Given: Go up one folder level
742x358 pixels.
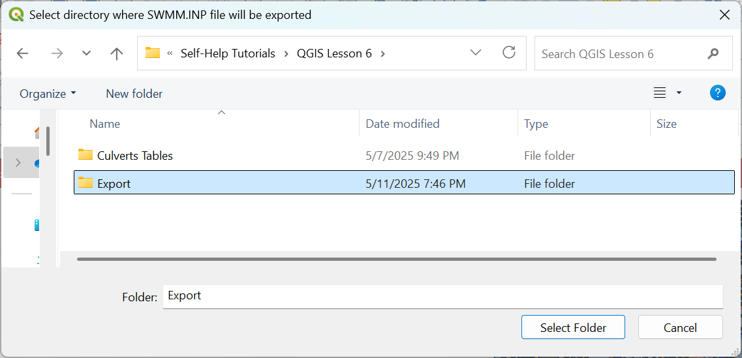Looking at the screenshot, I should click(117, 53).
